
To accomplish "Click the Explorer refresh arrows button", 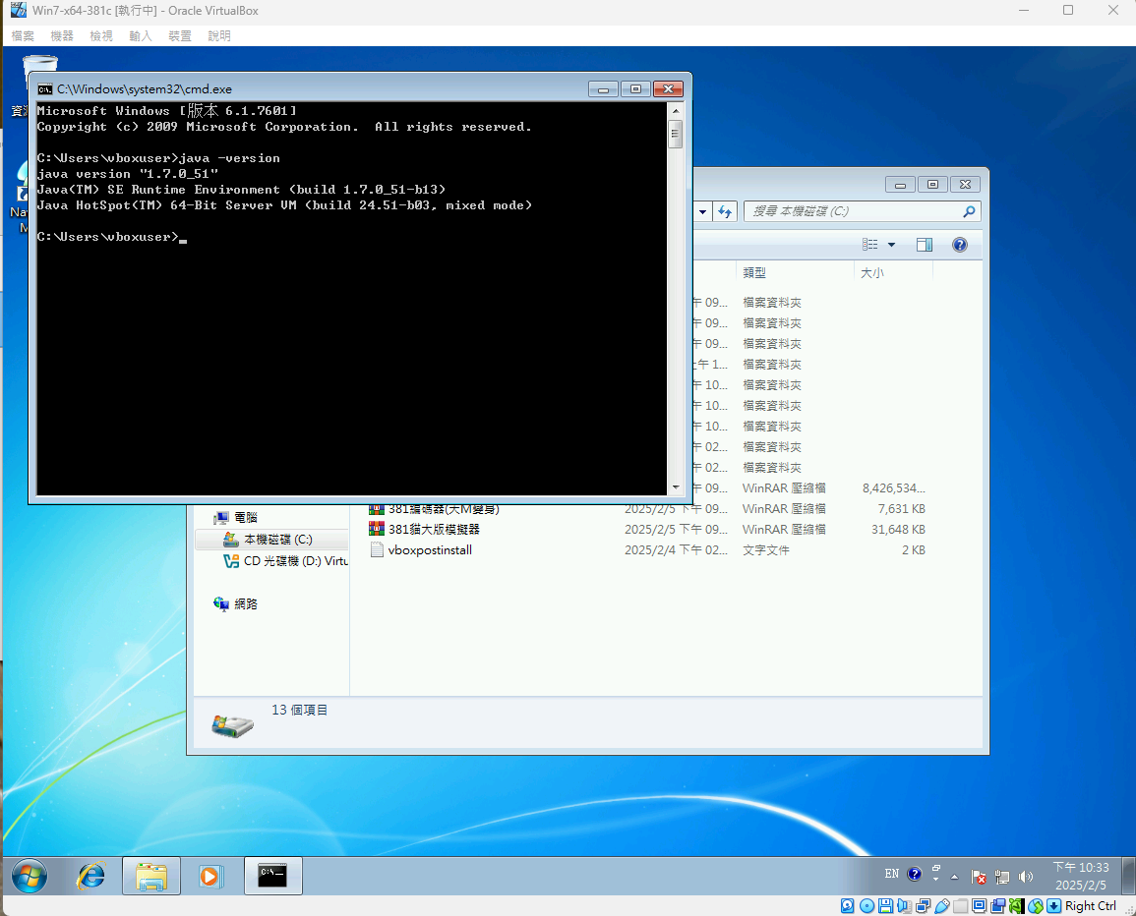I will [x=725, y=211].
